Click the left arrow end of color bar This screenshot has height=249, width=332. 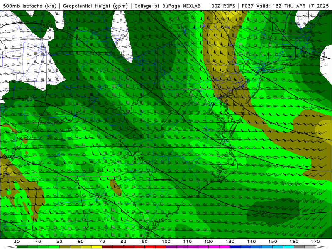click(x=11, y=247)
